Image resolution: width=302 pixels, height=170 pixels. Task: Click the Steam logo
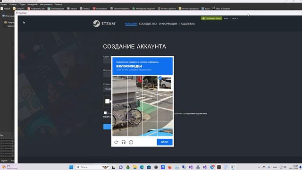click(104, 24)
